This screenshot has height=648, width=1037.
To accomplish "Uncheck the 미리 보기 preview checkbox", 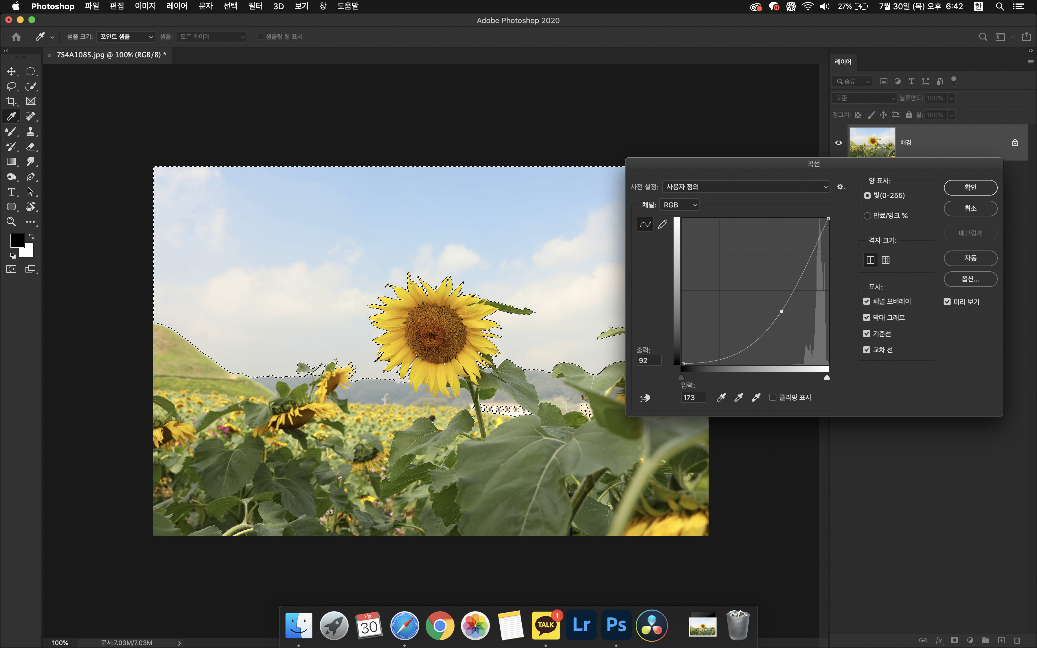I will coord(947,302).
